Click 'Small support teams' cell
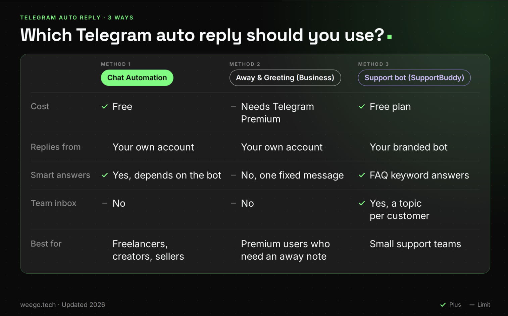Viewport: 508px width, 316px height. click(x=415, y=244)
